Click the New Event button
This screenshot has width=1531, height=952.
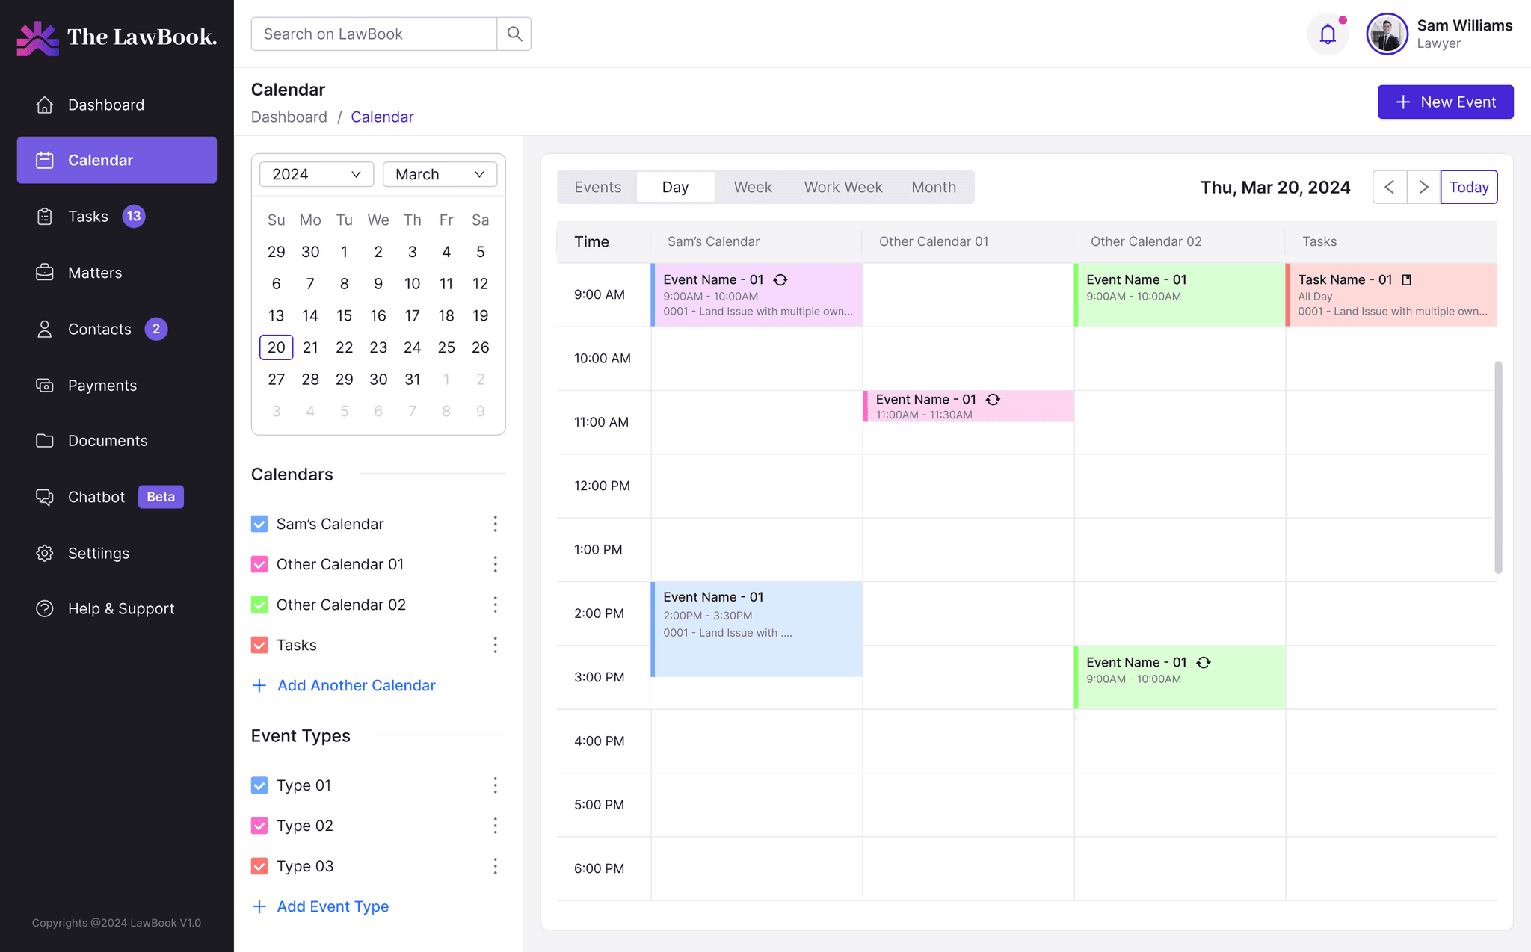[1445, 102]
